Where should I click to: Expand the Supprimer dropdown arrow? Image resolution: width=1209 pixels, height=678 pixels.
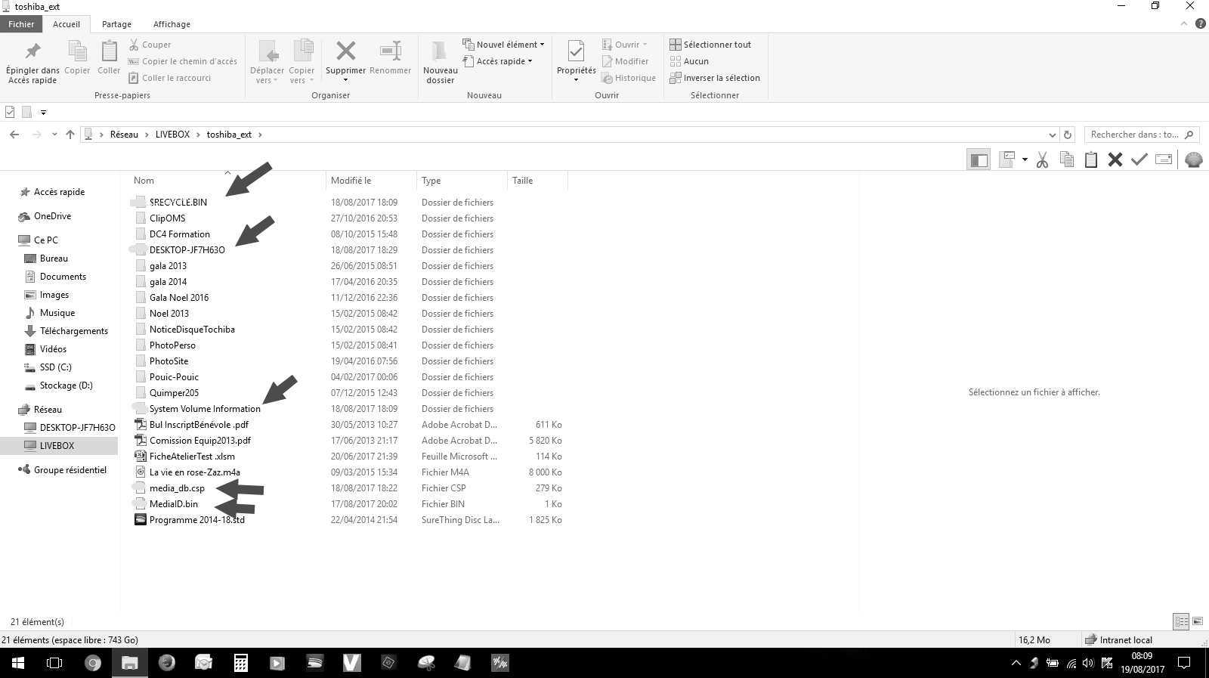[x=345, y=80]
